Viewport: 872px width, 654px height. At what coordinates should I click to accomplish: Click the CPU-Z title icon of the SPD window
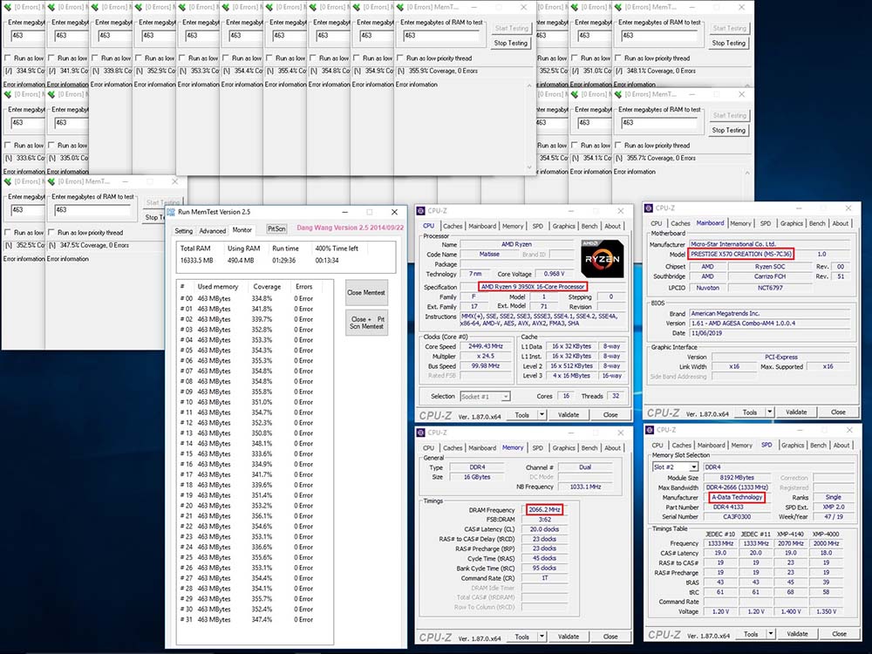649,429
